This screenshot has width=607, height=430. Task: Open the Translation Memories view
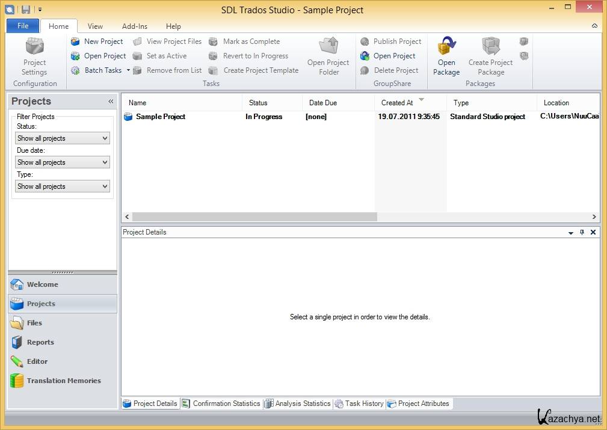pyautogui.click(x=63, y=381)
